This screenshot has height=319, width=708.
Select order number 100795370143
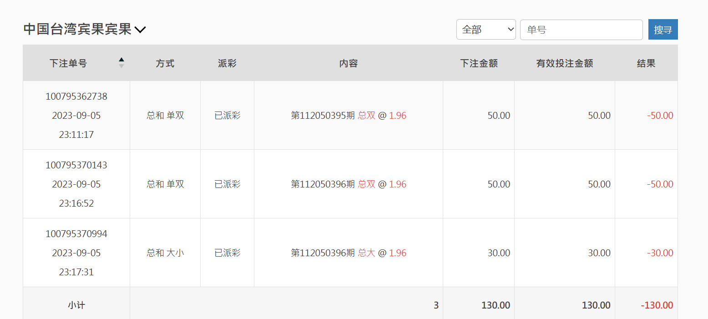(76, 165)
